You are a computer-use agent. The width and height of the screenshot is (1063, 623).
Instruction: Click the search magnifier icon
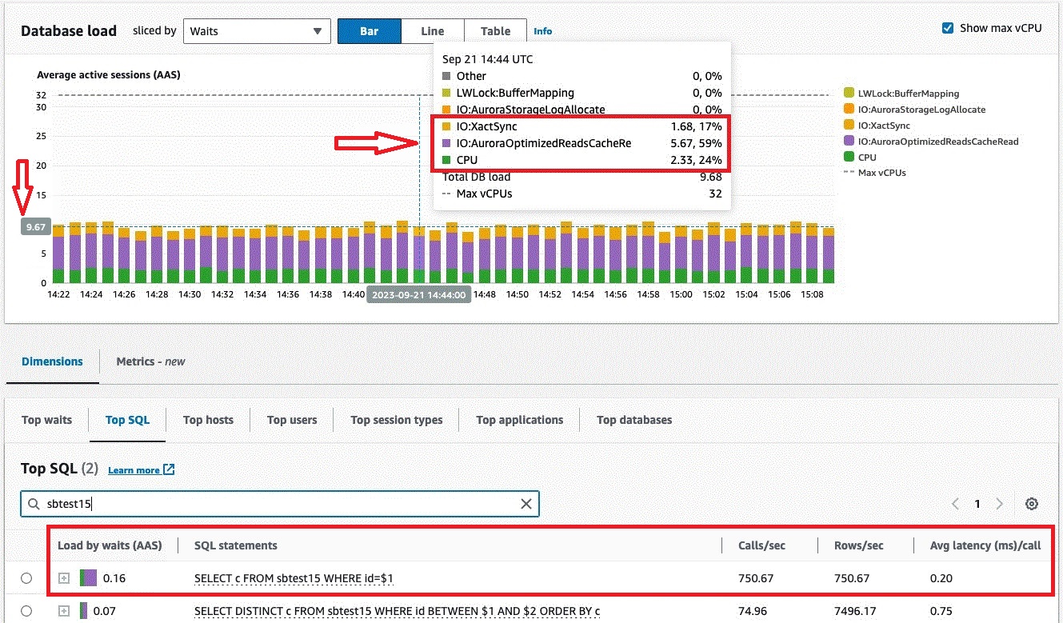tap(34, 504)
